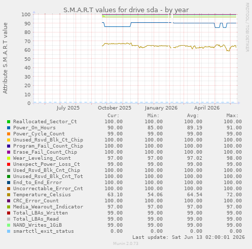Click Wear_Leveling_Count average 97.02
This screenshot has height=249, width=252.
[195, 158]
